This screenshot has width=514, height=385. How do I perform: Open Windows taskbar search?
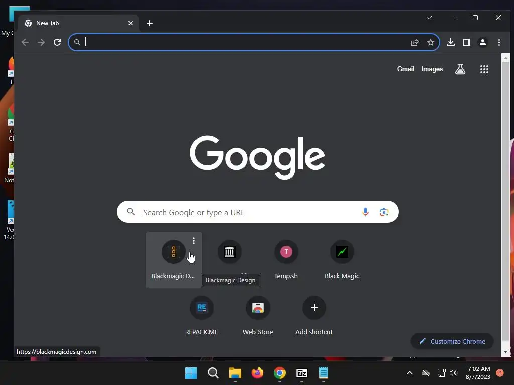213,373
